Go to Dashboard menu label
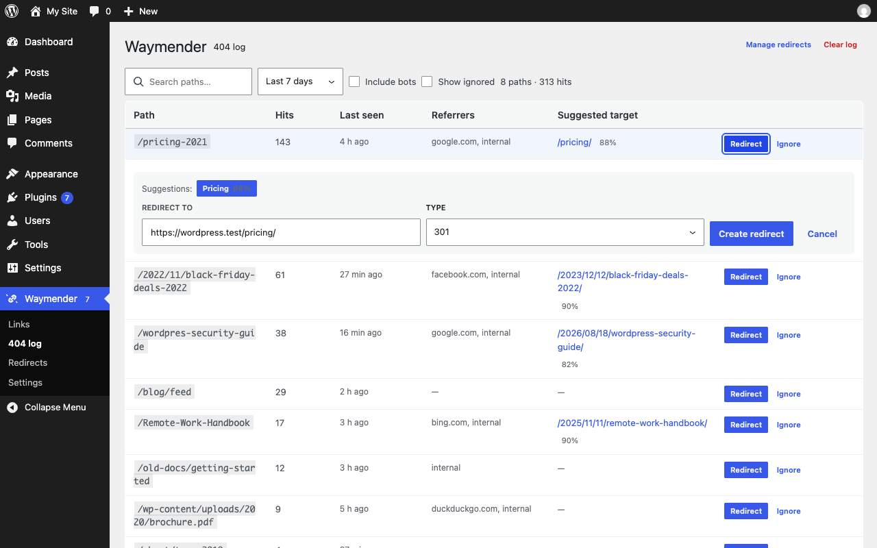The width and height of the screenshot is (877, 548). [x=49, y=42]
